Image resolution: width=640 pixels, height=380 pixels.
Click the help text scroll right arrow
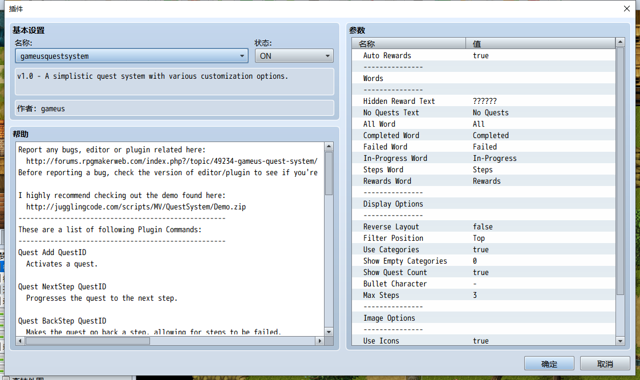[x=320, y=341]
